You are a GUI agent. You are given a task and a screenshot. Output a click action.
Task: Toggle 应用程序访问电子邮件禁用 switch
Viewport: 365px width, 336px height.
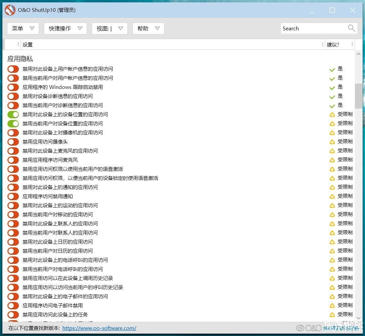13,305
